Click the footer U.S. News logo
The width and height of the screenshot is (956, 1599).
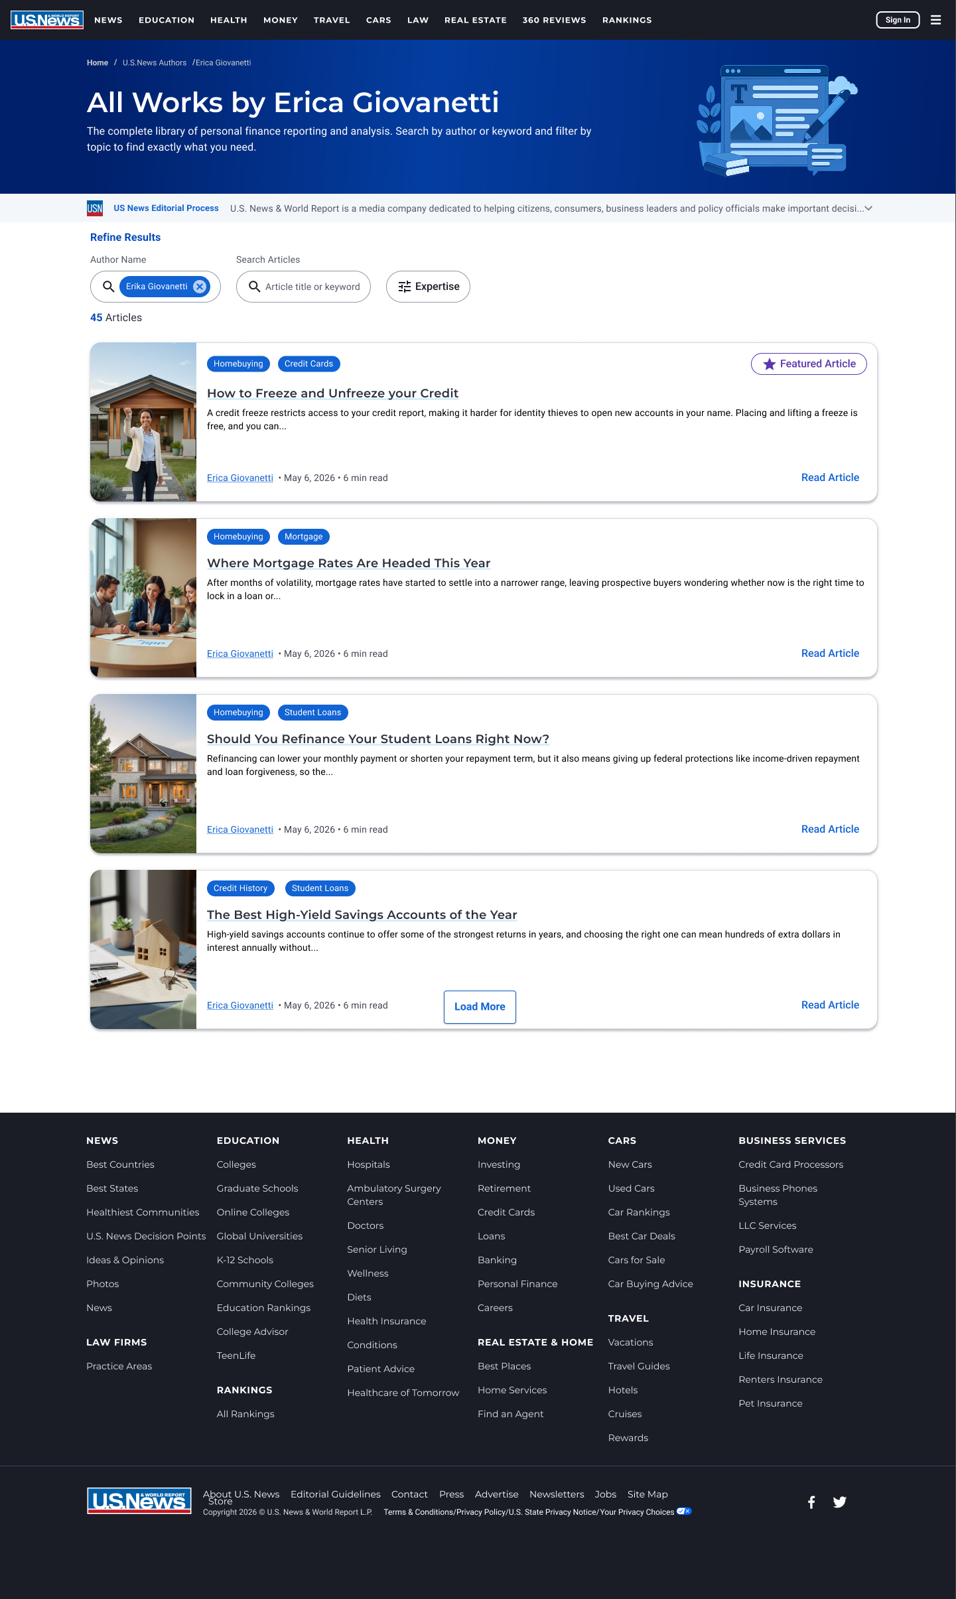tap(139, 1501)
